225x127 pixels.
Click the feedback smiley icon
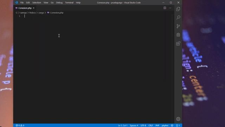click(x=172, y=126)
